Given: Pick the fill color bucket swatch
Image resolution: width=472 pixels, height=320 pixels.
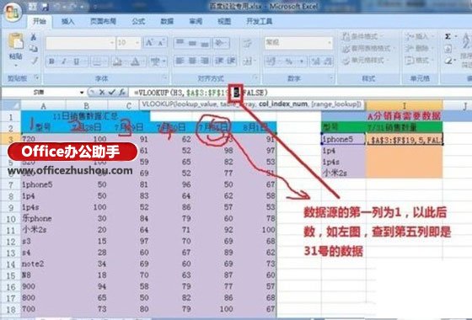Looking at the screenshot, I should (116, 61).
